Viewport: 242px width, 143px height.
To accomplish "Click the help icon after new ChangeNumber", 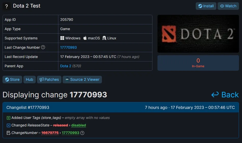I will pyautogui.click(x=83, y=133).
